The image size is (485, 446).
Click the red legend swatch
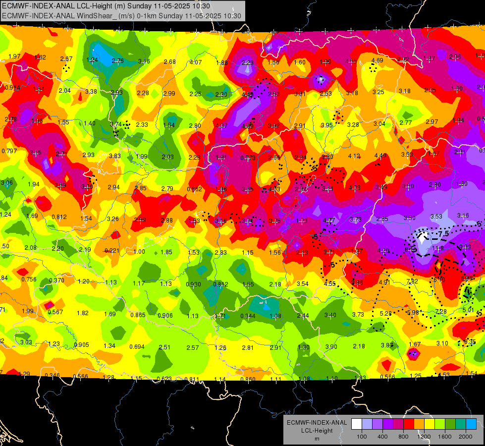click(x=409, y=424)
